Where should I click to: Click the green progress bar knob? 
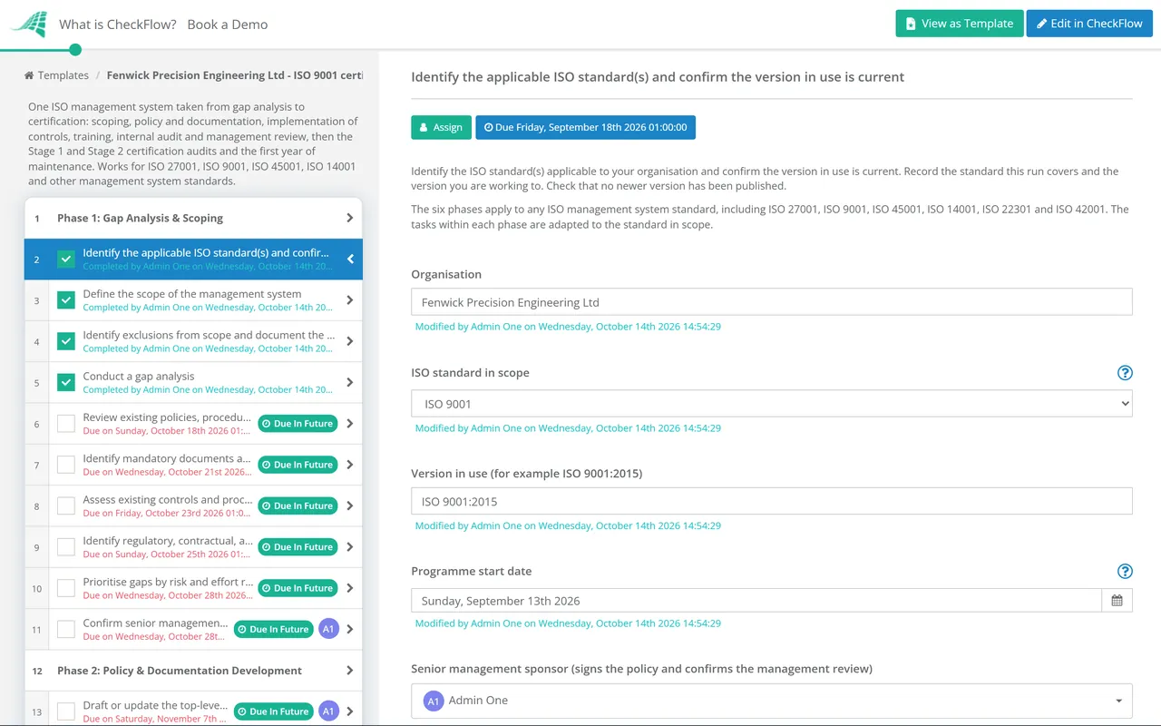coord(75,50)
